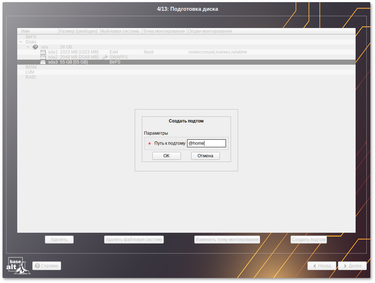
Task: Click the sda1 partition icon
Action: click(x=43, y=52)
